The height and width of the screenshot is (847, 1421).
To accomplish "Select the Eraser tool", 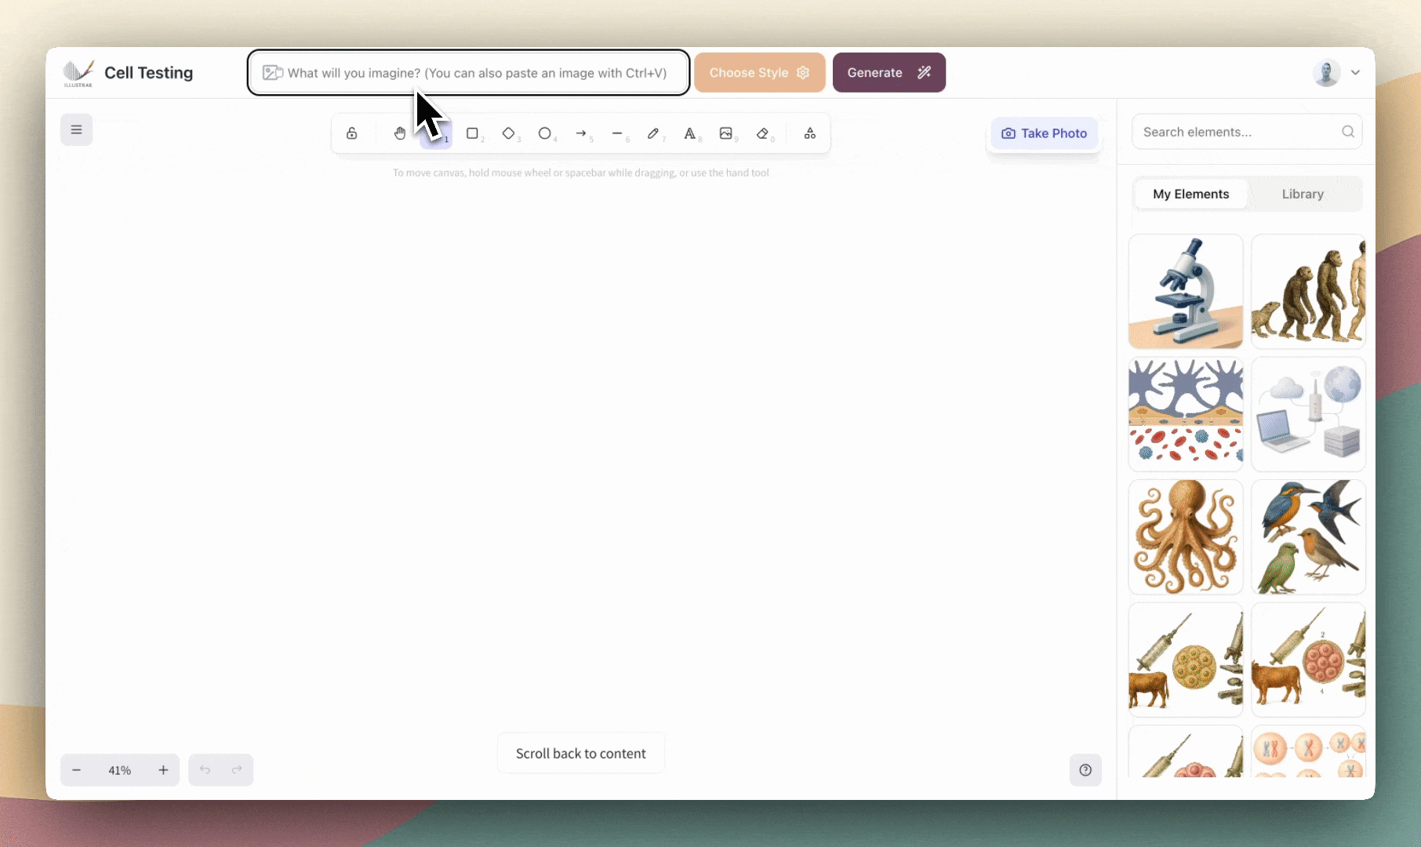I will [762, 133].
